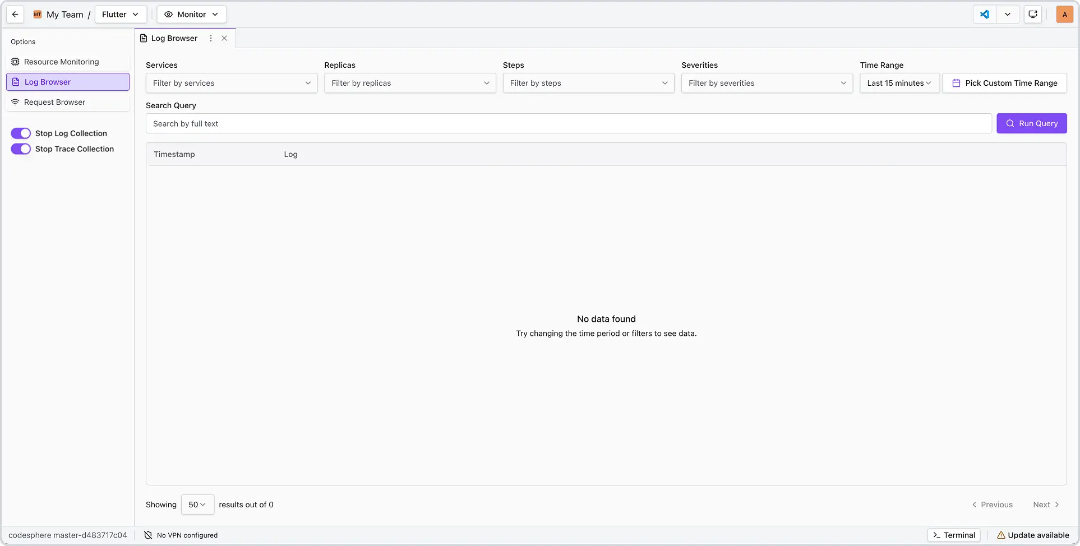1080x546 pixels.
Task: Click Pick Custom Time Range
Action: (1004, 82)
